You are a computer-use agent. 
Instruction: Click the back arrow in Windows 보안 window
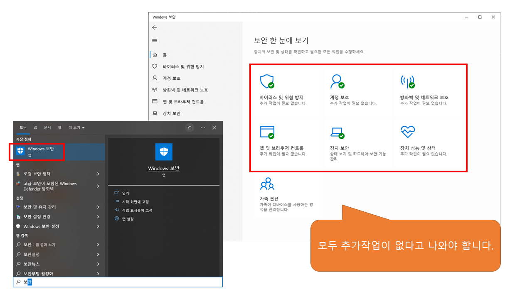(x=155, y=27)
